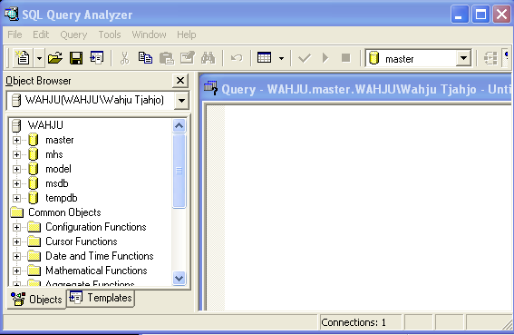Select the tempdb database in tree
The height and width of the screenshot is (335, 514).
pyautogui.click(x=62, y=198)
